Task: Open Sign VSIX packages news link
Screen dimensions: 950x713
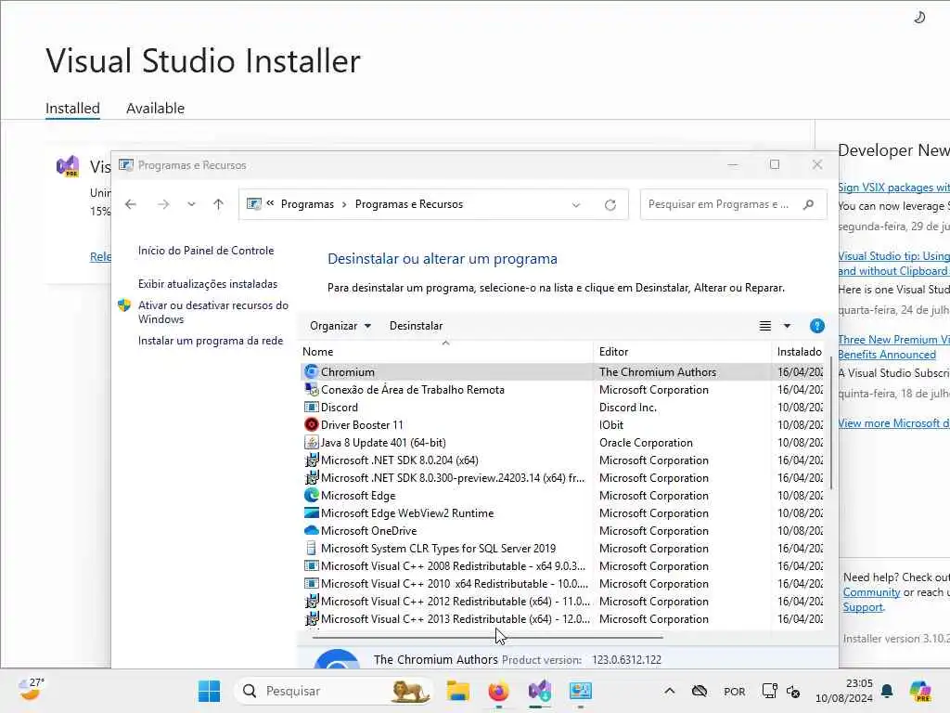Action: click(893, 188)
